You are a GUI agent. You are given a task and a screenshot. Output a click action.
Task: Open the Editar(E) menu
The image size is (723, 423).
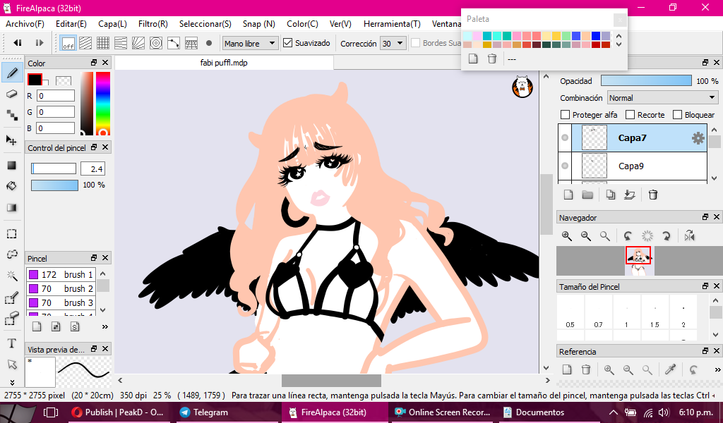point(71,24)
